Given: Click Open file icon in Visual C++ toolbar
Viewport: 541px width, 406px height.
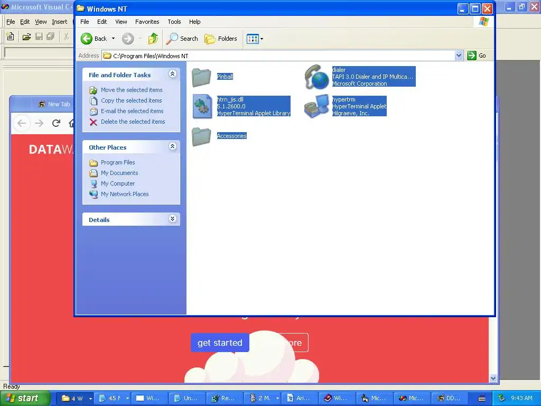Looking at the screenshot, I should (x=26, y=36).
